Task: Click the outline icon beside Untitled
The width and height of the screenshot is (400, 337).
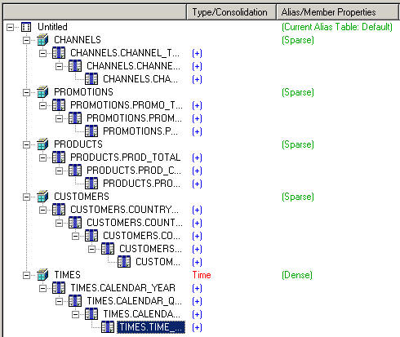Action: pyautogui.click(x=26, y=27)
